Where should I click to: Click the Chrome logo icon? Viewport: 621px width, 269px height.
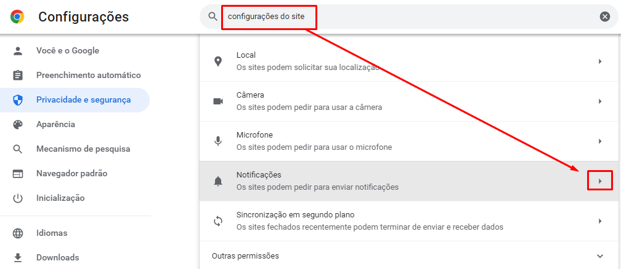tap(17, 17)
